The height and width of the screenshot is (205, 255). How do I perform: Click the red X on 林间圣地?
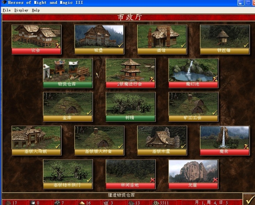[152, 180]
